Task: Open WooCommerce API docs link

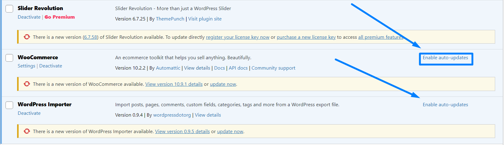Action: (238, 68)
